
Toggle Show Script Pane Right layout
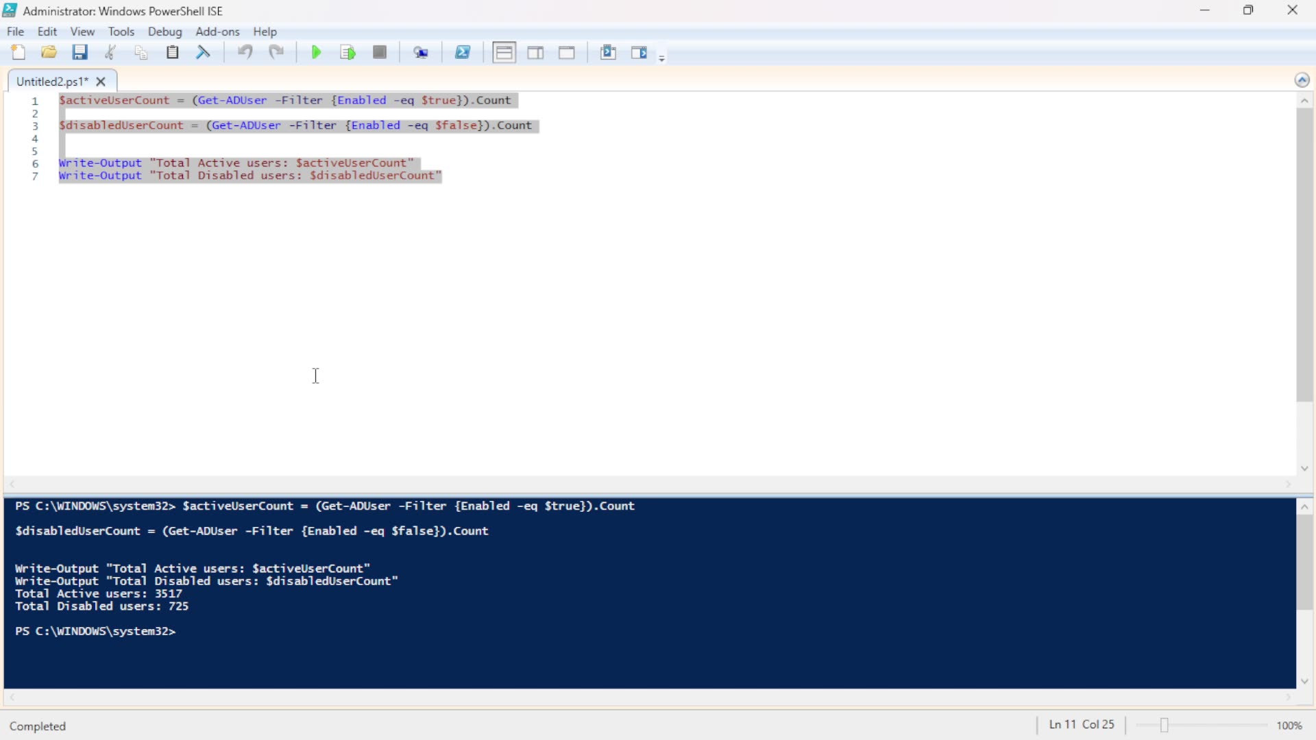point(536,53)
